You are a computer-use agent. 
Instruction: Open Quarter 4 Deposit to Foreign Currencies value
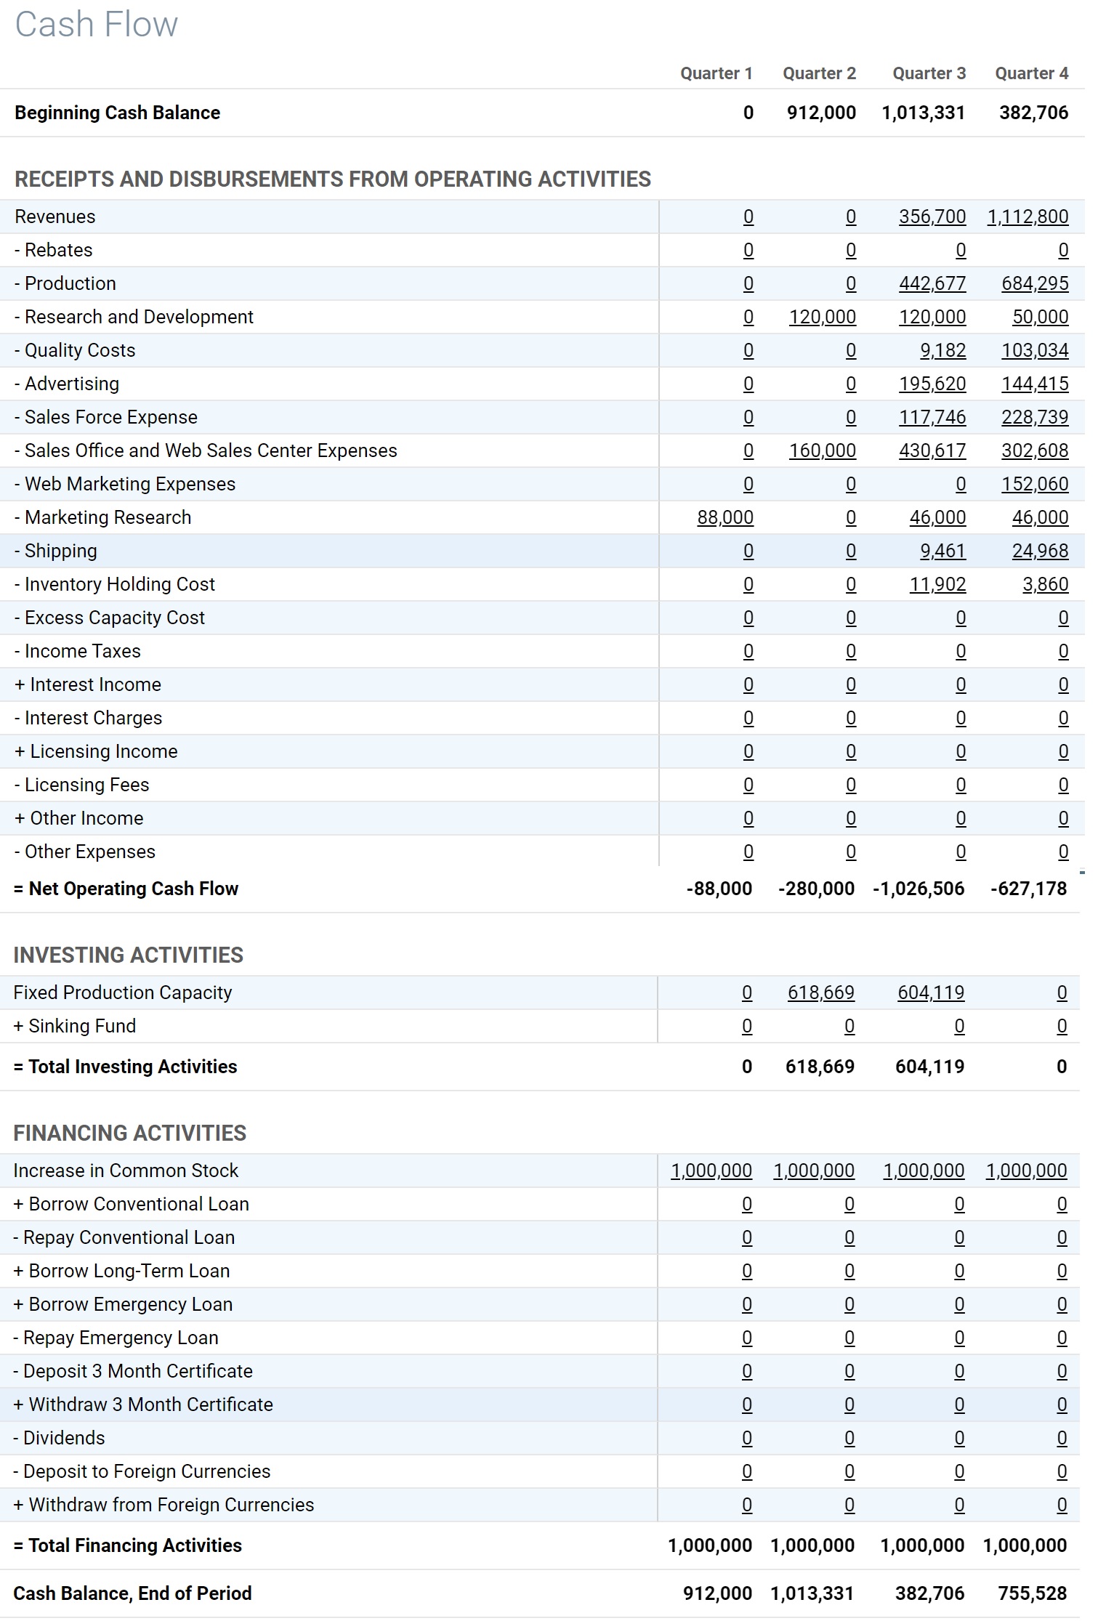click(x=1062, y=1471)
